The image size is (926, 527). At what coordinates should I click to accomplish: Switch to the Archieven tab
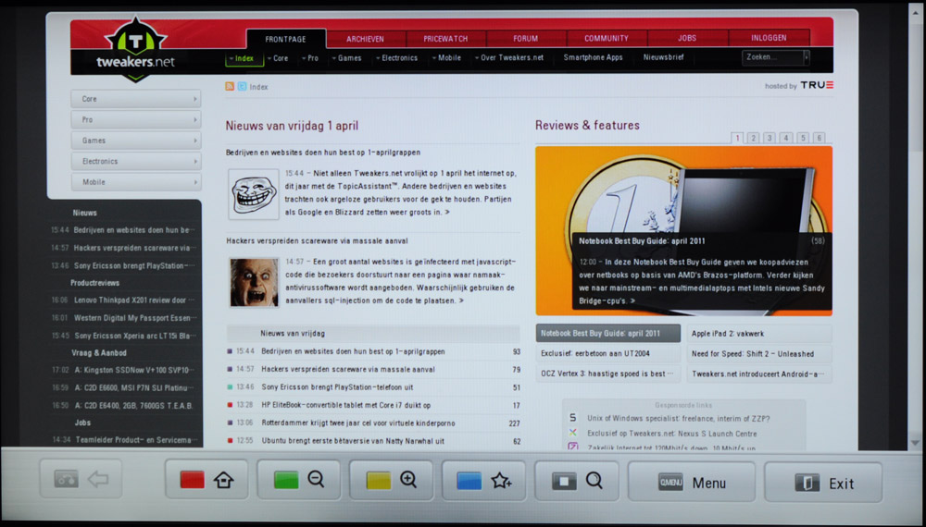[365, 39]
